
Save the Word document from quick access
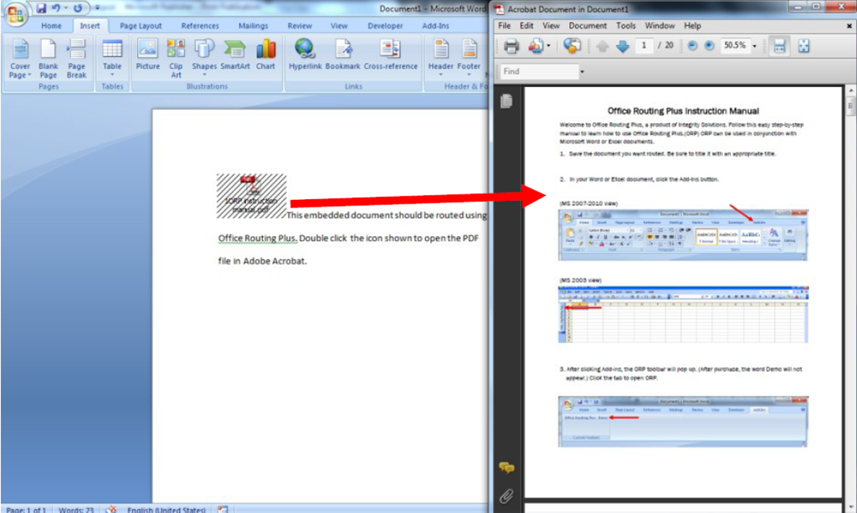point(41,8)
